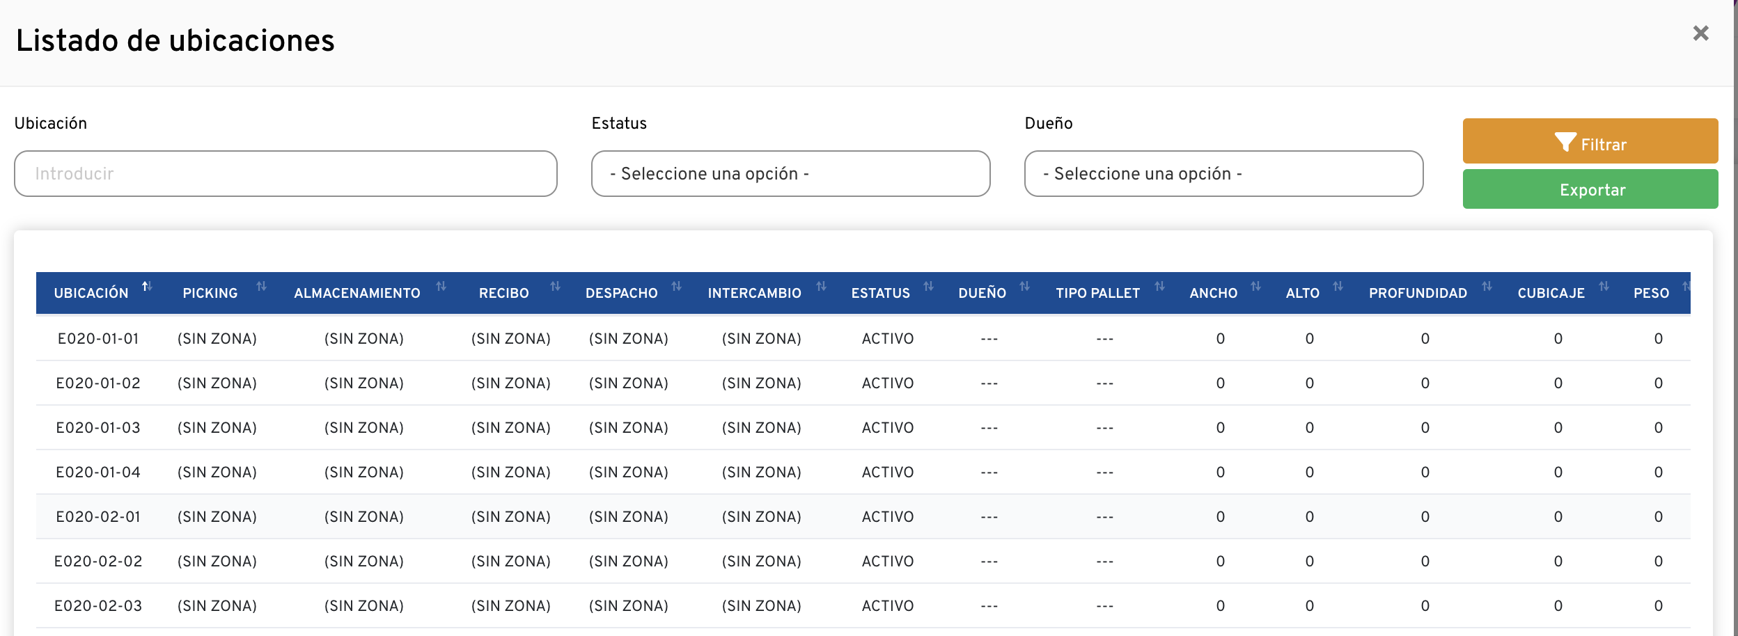Select the E020-01-01 location row
This screenshot has height=636, width=1738.
pos(98,339)
